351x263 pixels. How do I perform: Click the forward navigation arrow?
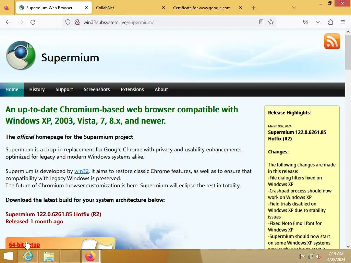point(21,22)
